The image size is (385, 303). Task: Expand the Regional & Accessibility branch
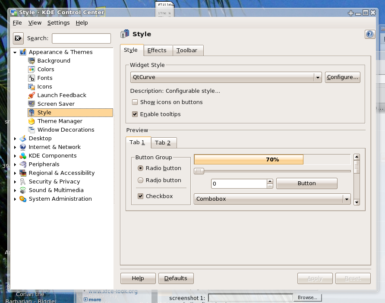point(15,173)
